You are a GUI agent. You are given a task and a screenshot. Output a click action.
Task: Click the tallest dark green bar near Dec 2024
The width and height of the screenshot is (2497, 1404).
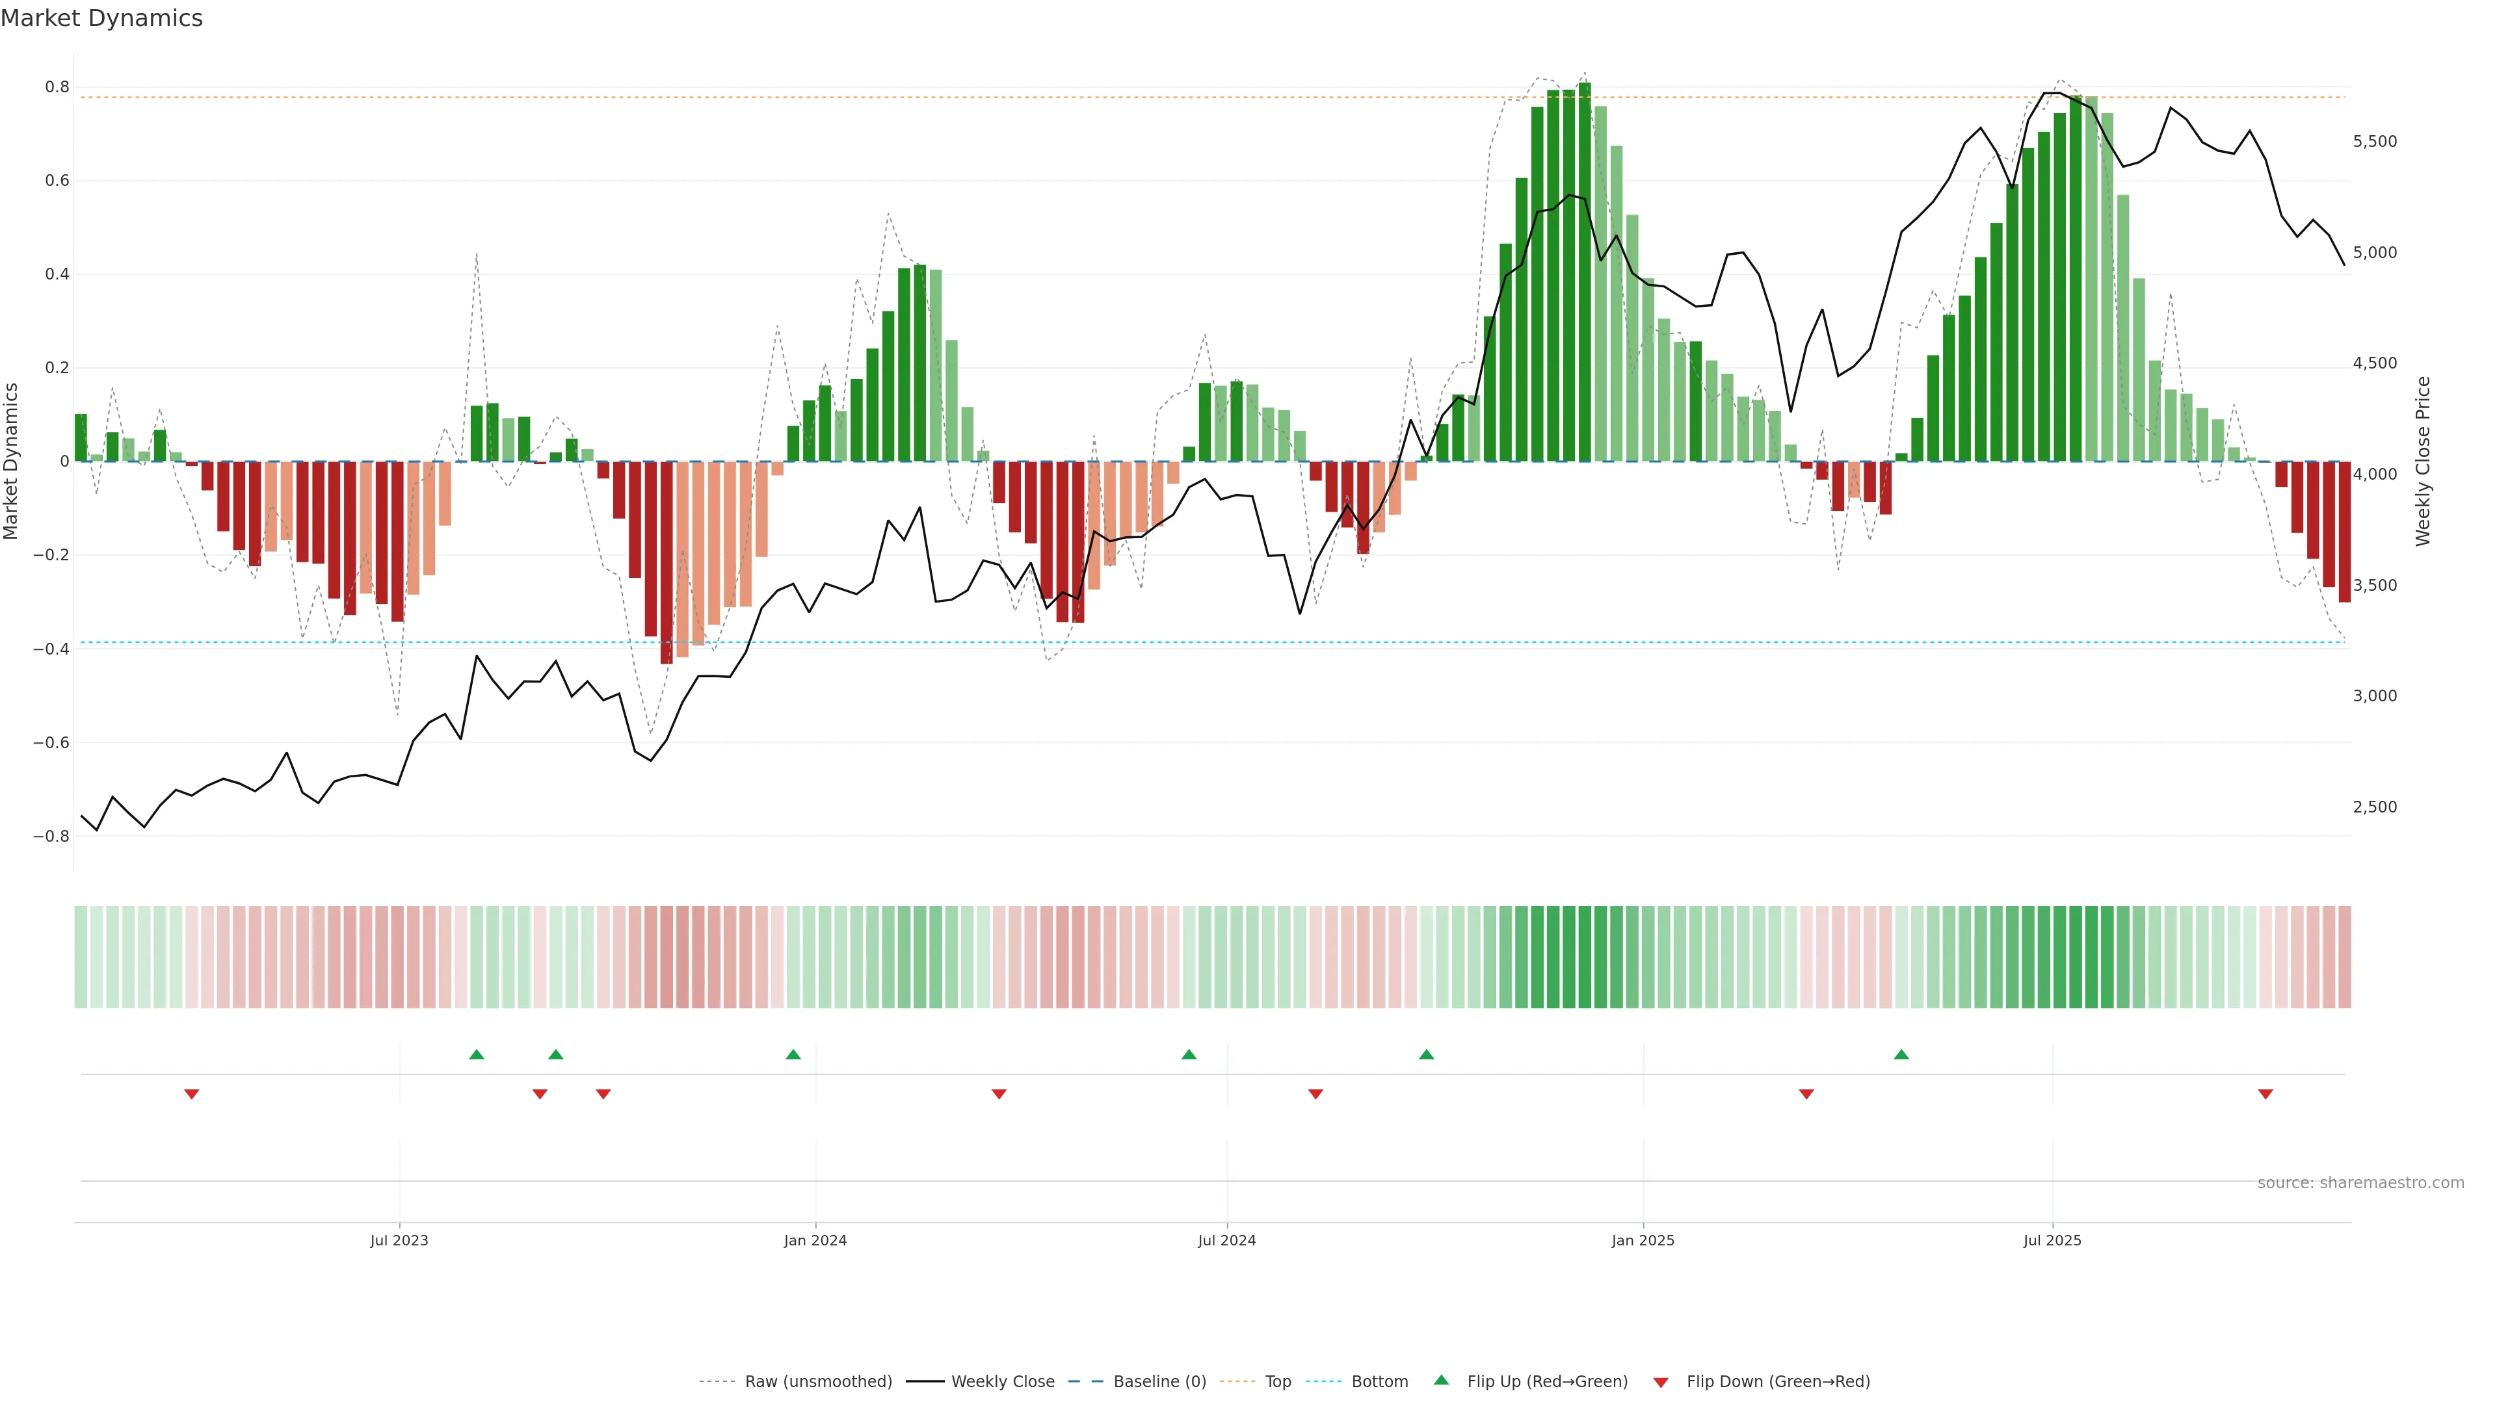coord(1584,271)
